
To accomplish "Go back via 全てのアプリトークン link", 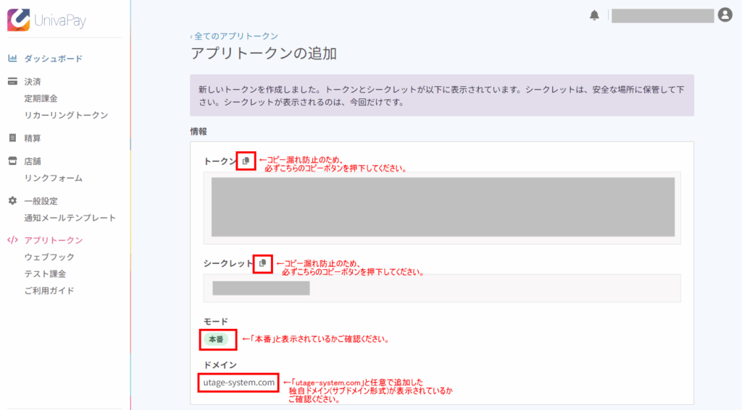I will (x=234, y=36).
